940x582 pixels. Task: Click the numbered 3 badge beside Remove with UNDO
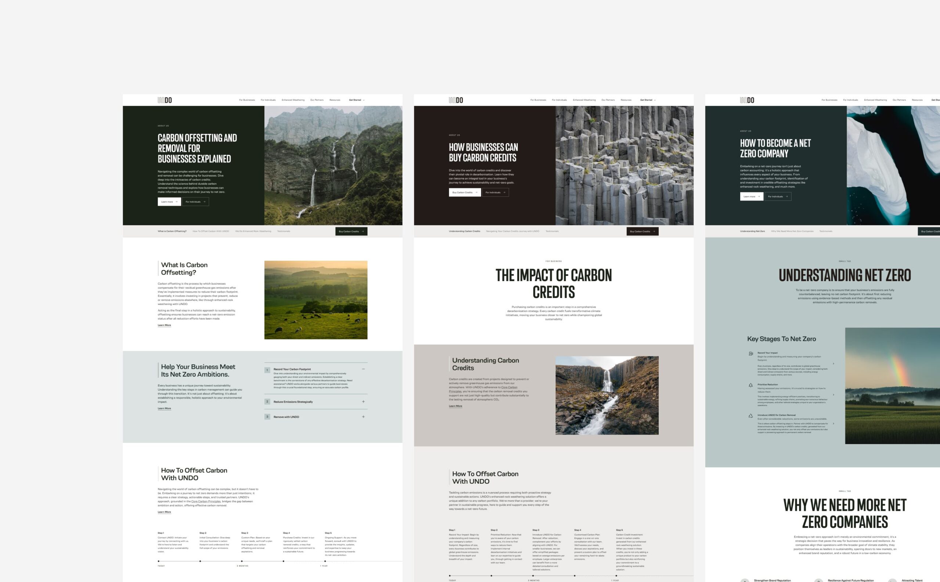pos(267,417)
